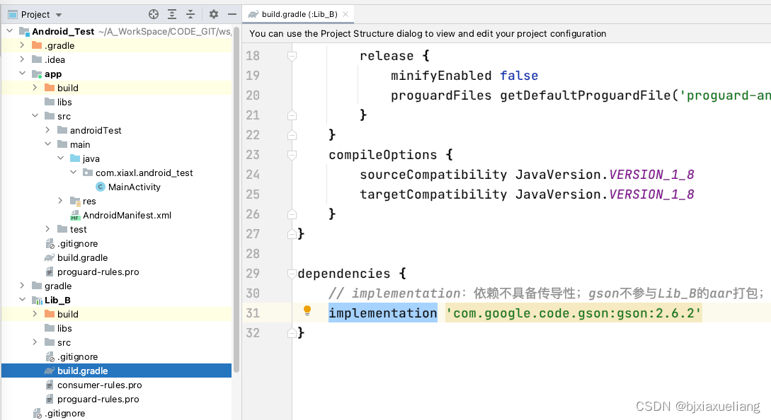Select the MainActivity class file
771x420 pixels.
click(x=135, y=187)
